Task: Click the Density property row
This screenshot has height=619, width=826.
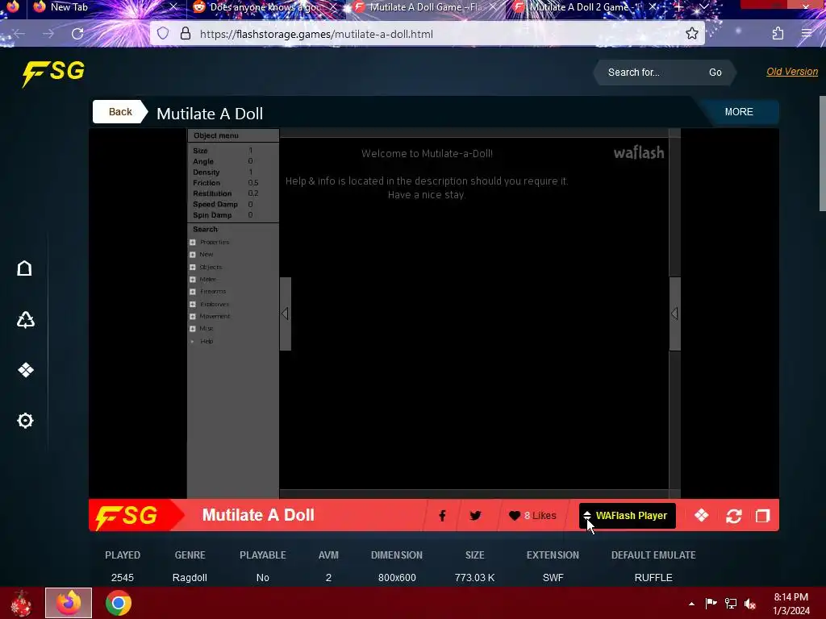Action: 233,172
